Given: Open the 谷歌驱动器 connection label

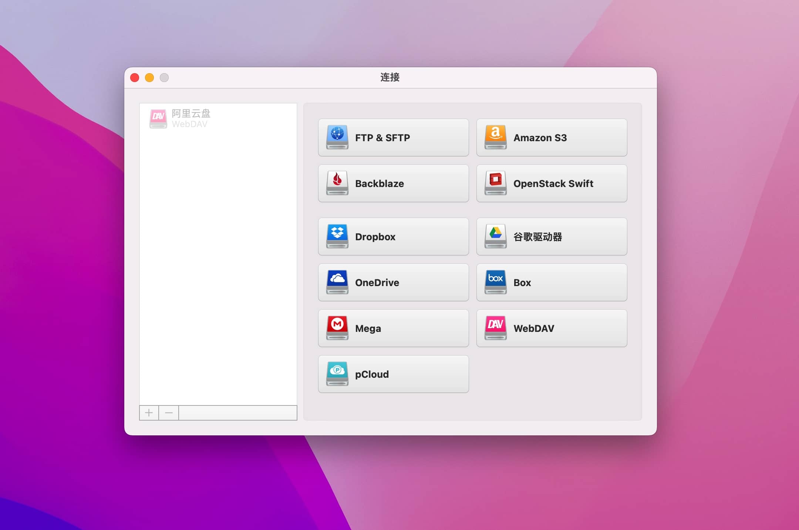Looking at the screenshot, I should pos(537,237).
